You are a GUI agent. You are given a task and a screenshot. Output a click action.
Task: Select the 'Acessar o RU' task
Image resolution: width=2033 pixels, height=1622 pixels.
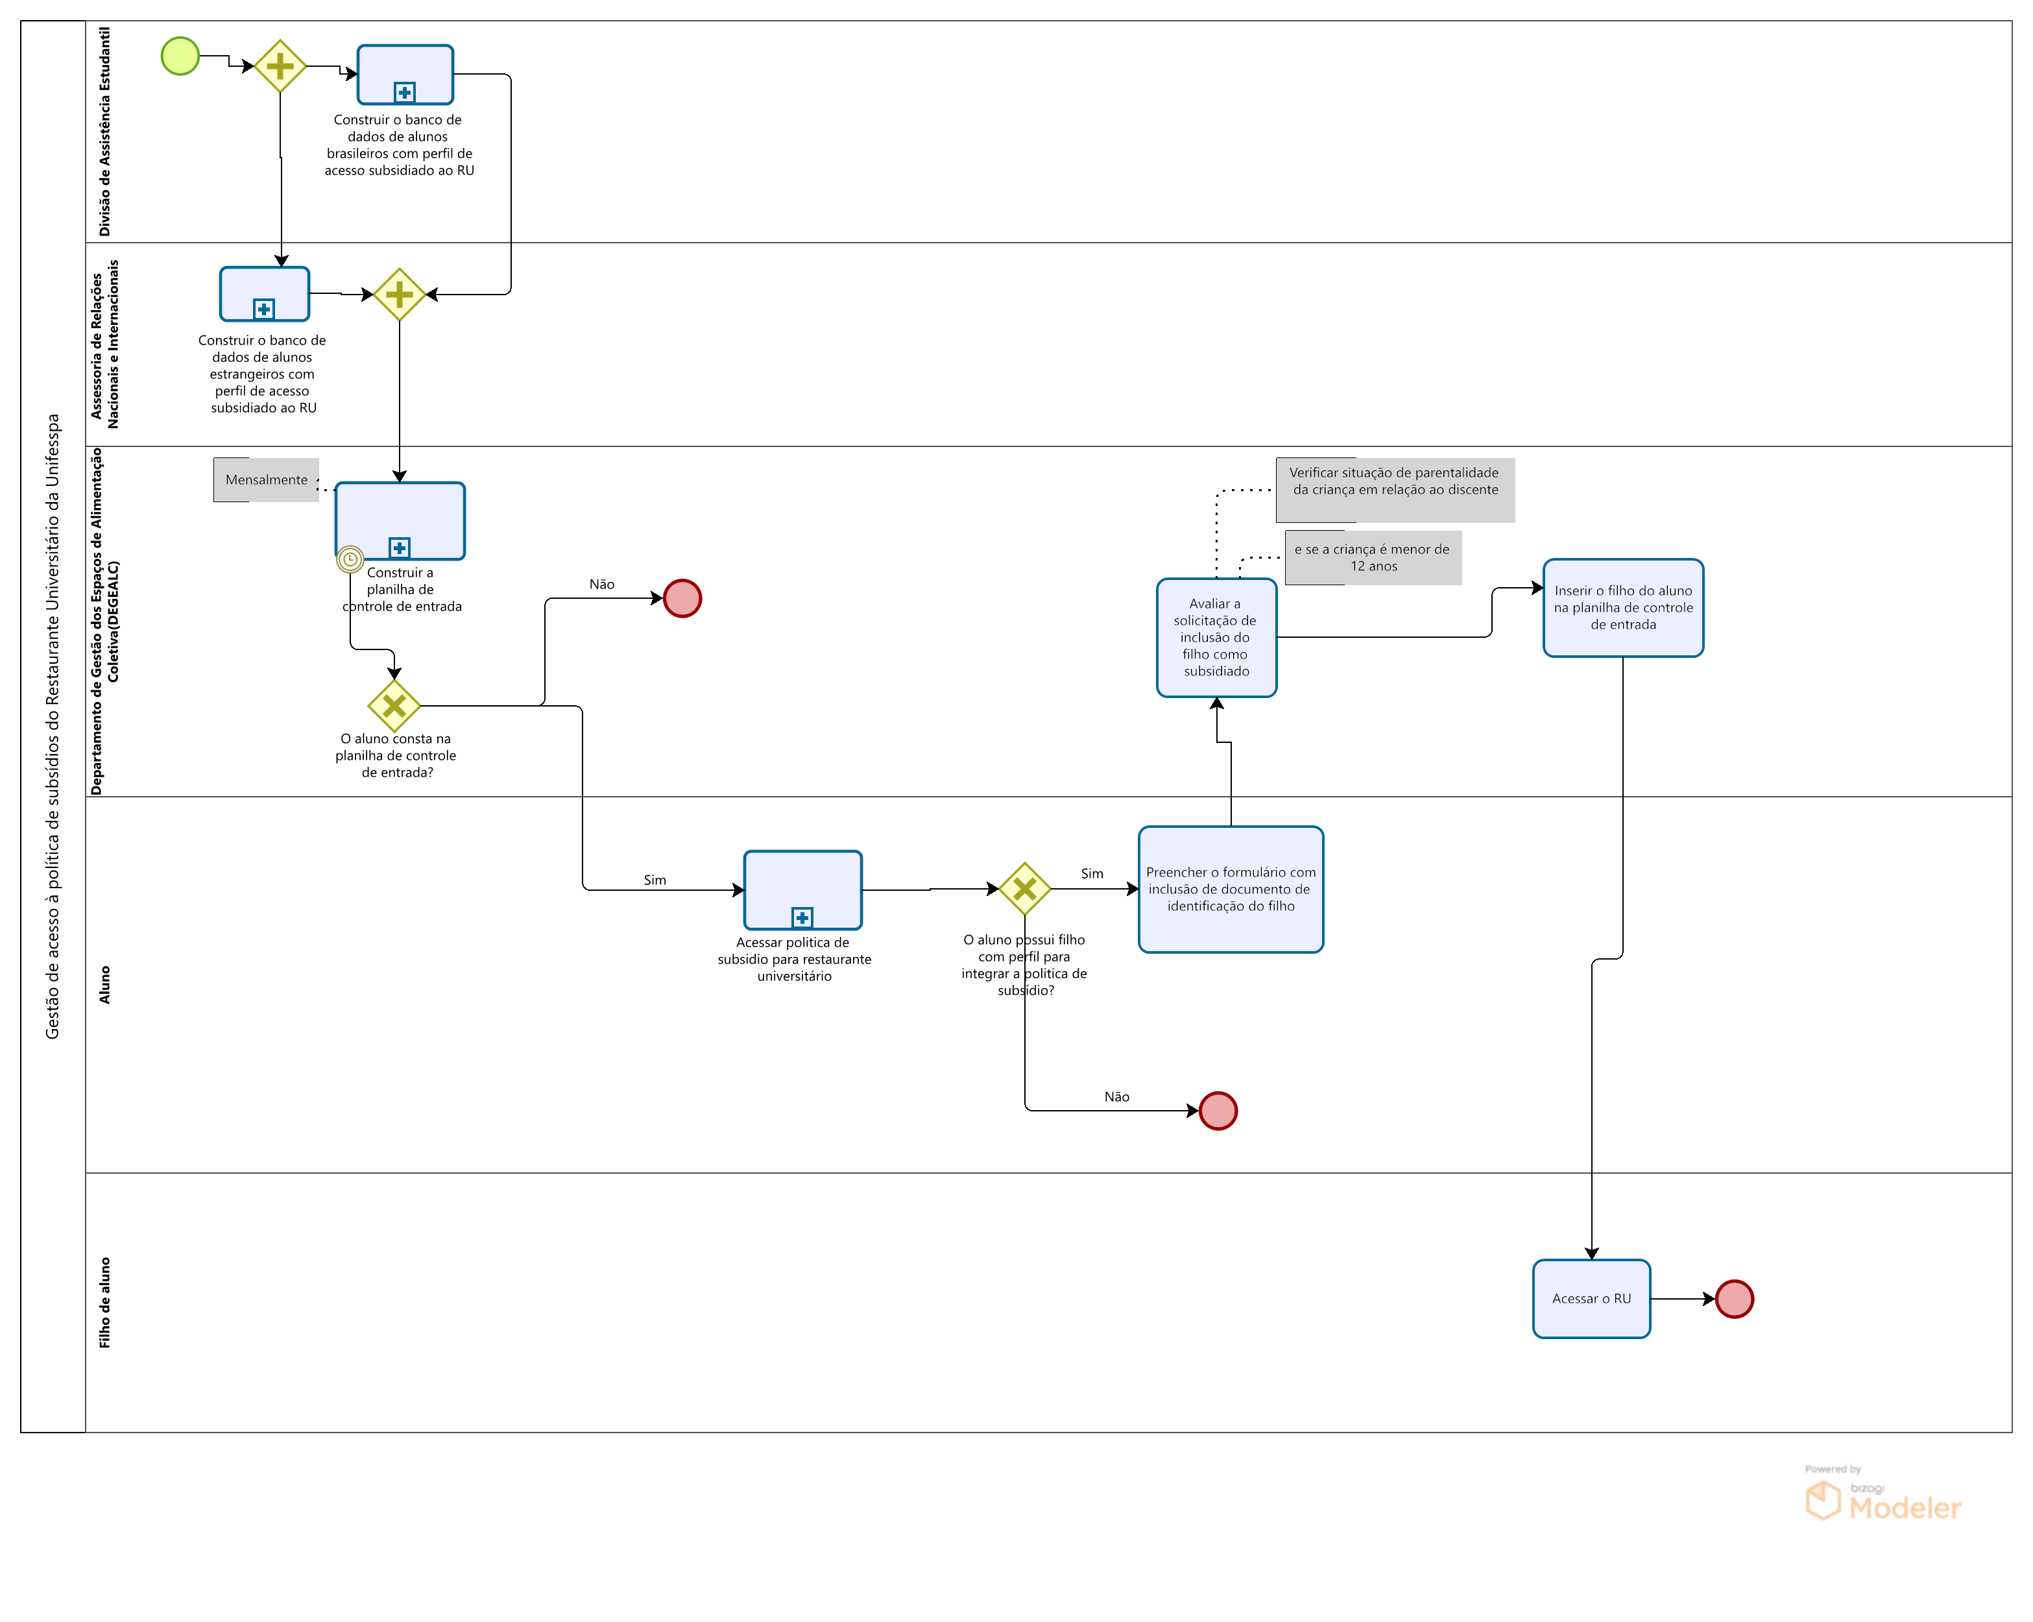pyautogui.click(x=1592, y=1298)
